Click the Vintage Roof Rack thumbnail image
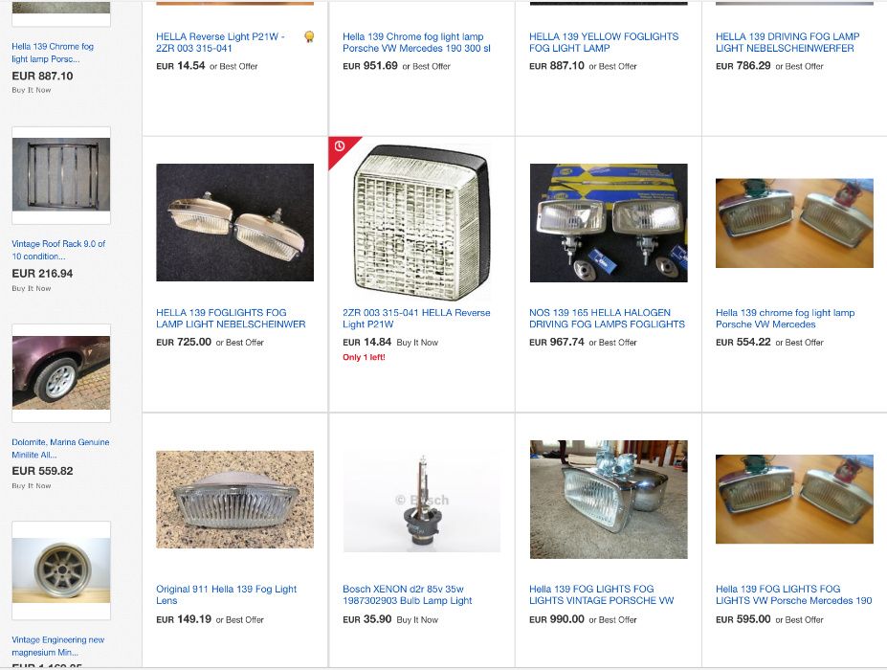 coord(61,175)
